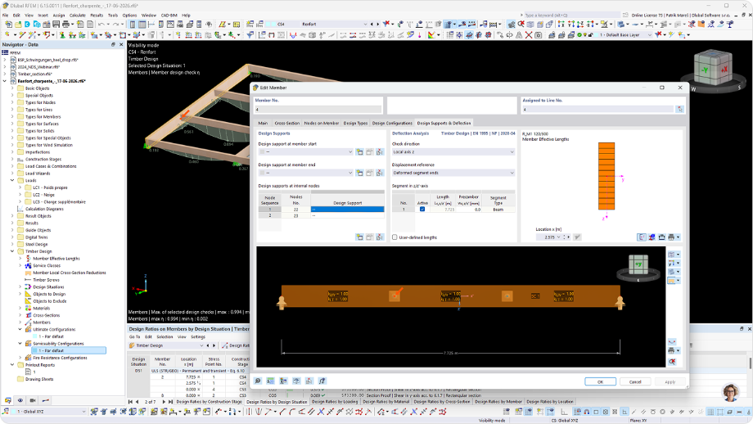The height and width of the screenshot is (424, 753).
Task: Click the deformation icon beside member preview
Action: (672, 341)
